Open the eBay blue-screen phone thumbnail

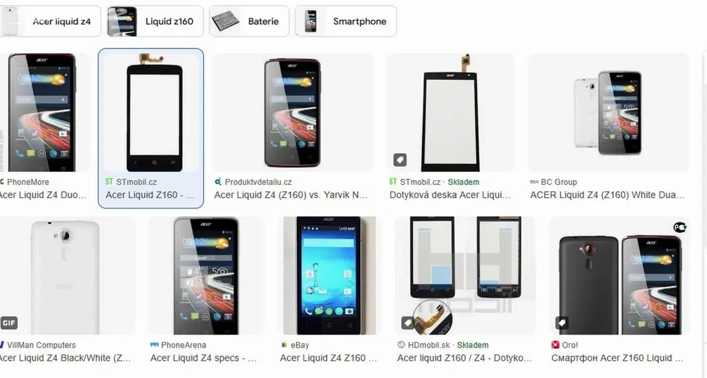click(329, 276)
